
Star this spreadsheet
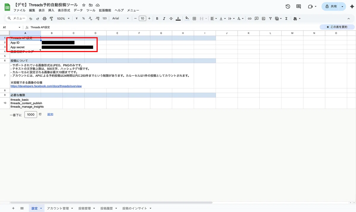coord(84,5)
